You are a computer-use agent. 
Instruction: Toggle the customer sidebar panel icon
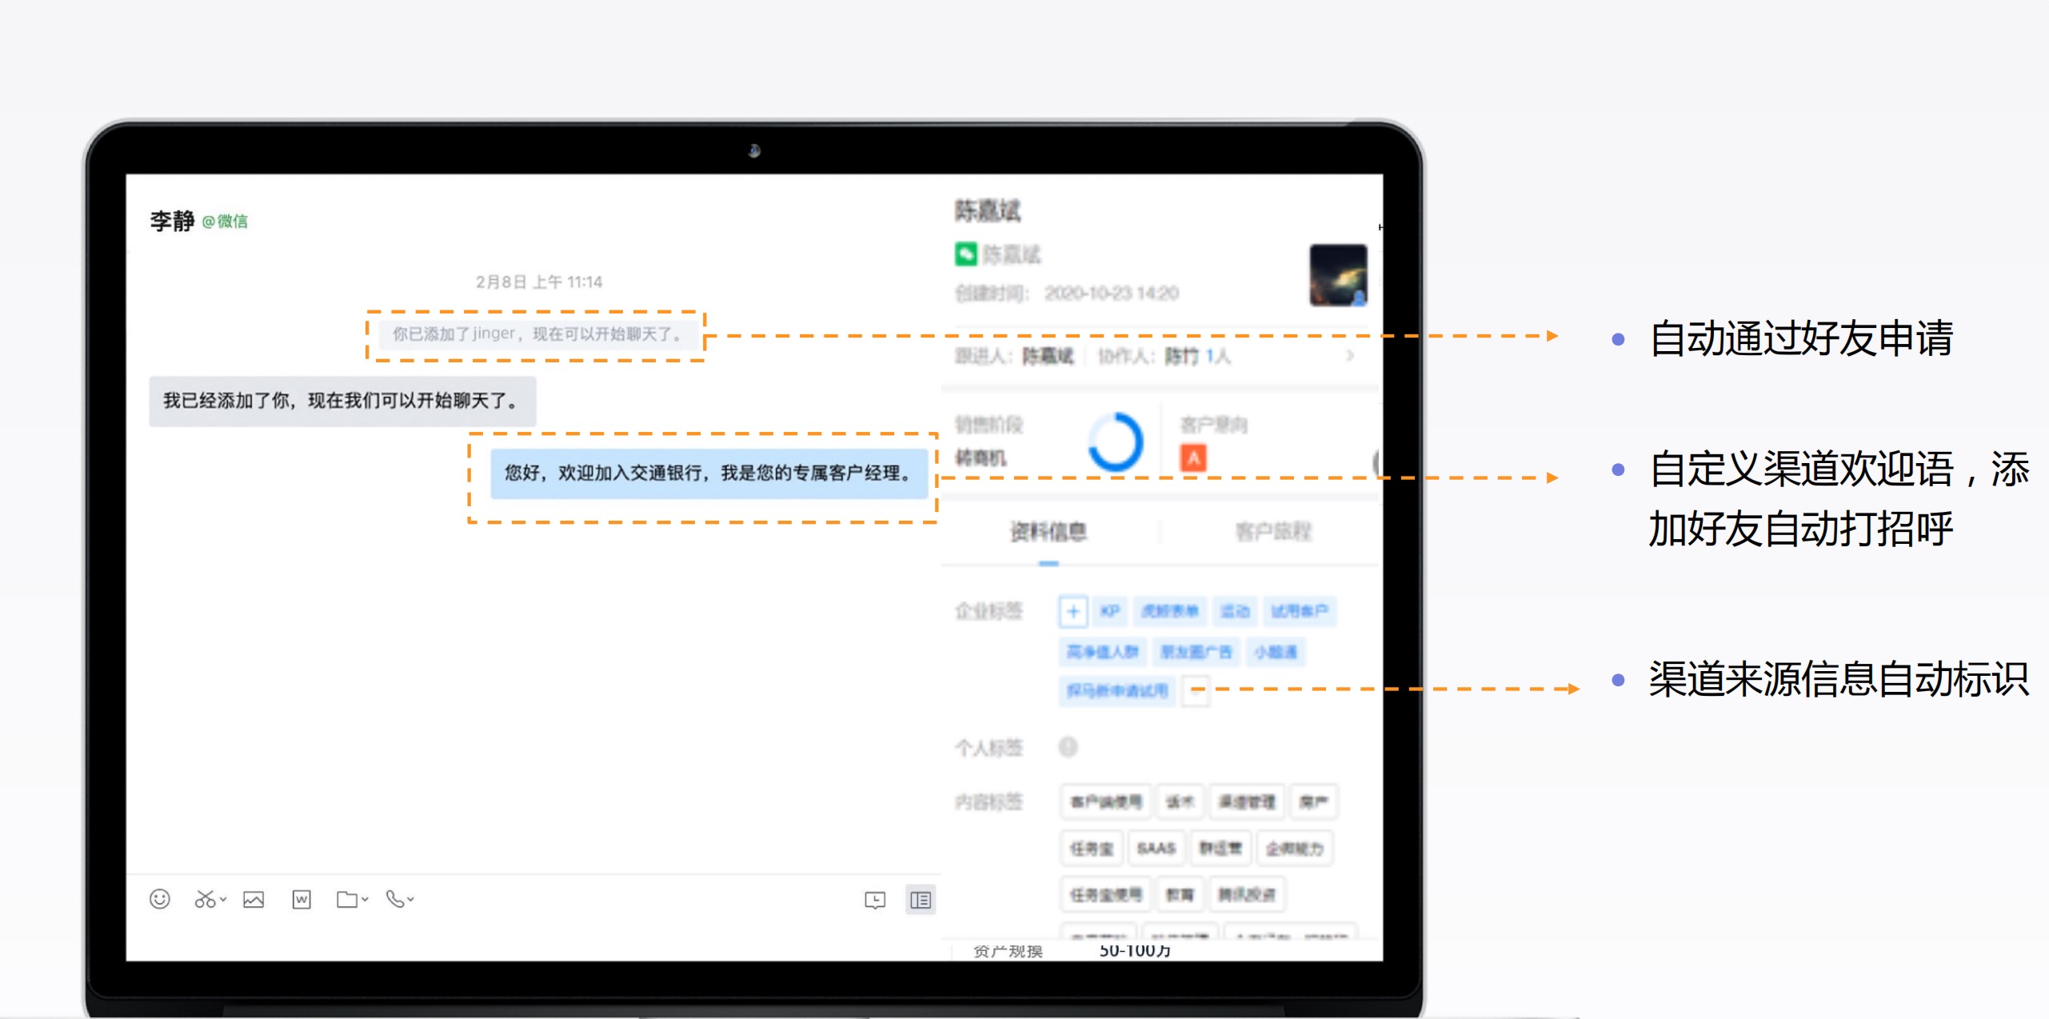[921, 900]
